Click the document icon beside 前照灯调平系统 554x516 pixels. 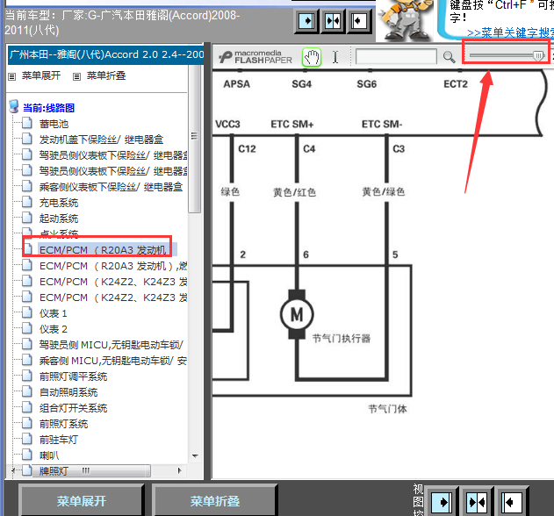[27, 376]
